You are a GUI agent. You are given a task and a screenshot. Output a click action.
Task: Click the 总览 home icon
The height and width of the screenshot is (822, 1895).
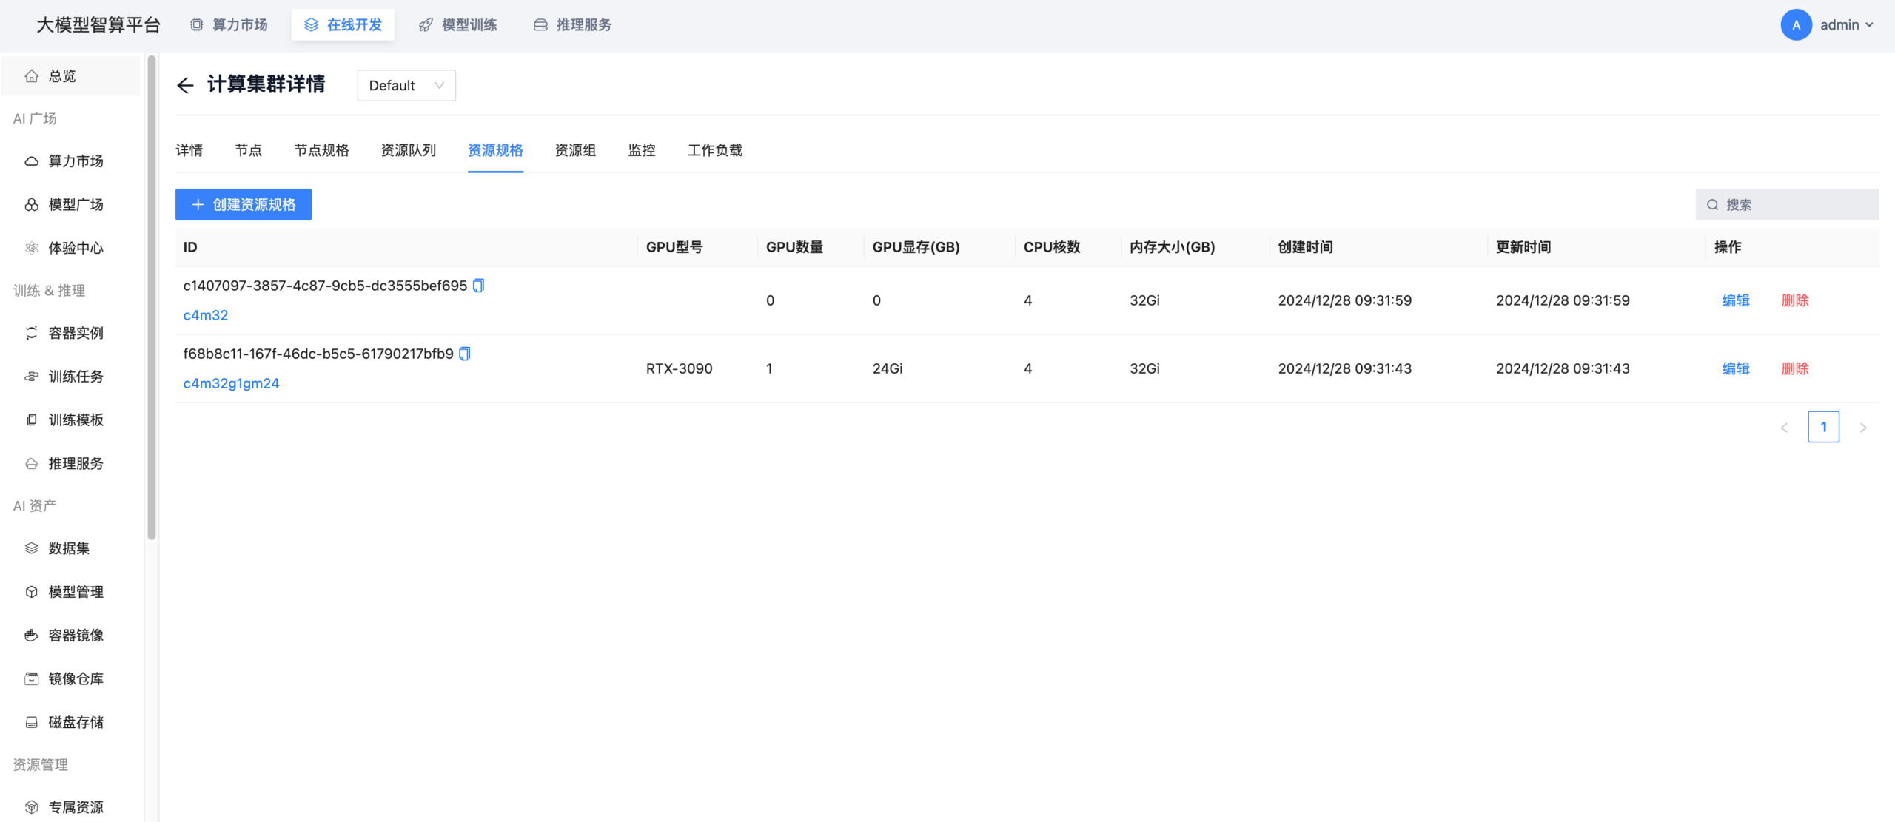pyautogui.click(x=31, y=76)
